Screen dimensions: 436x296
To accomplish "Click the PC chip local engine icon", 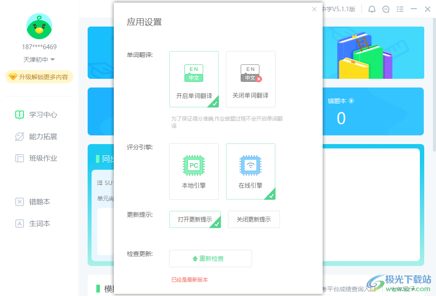I will tap(194, 165).
